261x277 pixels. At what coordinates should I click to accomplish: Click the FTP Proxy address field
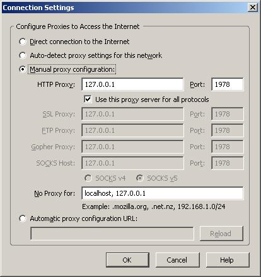coord(132,130)
